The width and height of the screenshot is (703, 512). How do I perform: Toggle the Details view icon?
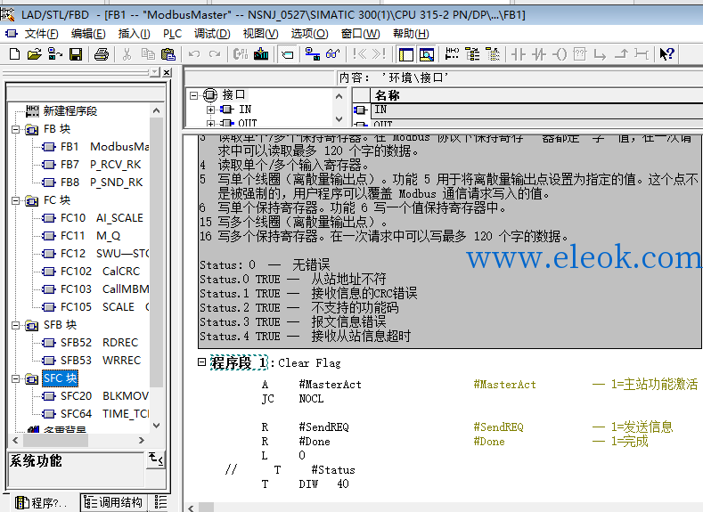coord(427,54)
